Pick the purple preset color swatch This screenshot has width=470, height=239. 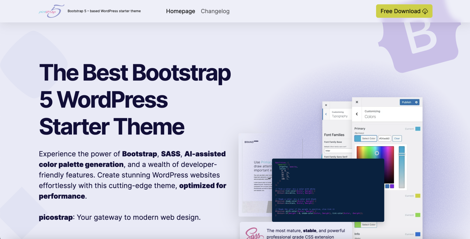click(x=392, y=186)
